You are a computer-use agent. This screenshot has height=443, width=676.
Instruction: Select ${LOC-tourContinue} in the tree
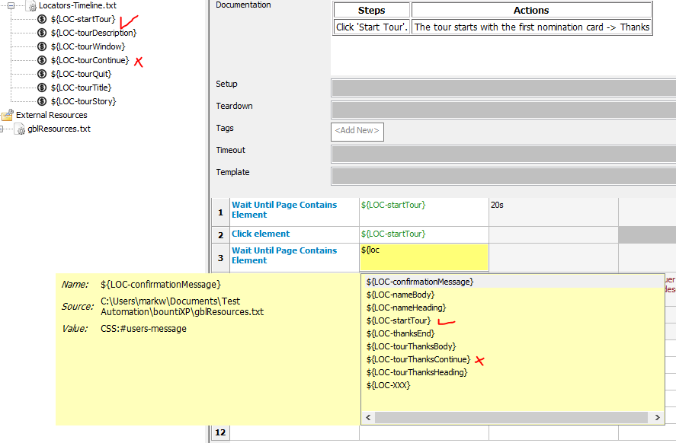pyautogui.click(x=90, y=60)
